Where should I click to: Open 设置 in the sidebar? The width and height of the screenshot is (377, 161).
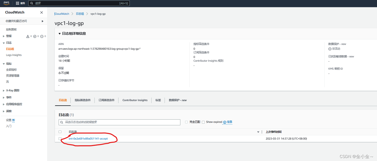[x=9, y=120]
